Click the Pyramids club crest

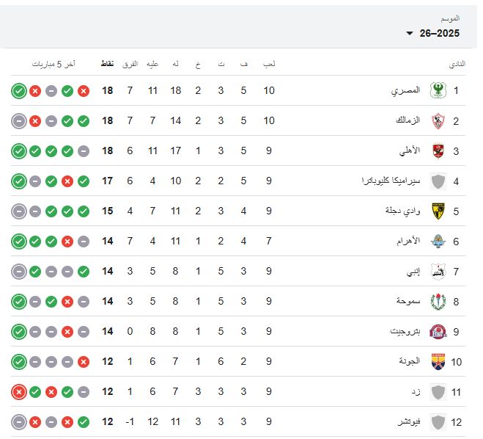[438, 242]
